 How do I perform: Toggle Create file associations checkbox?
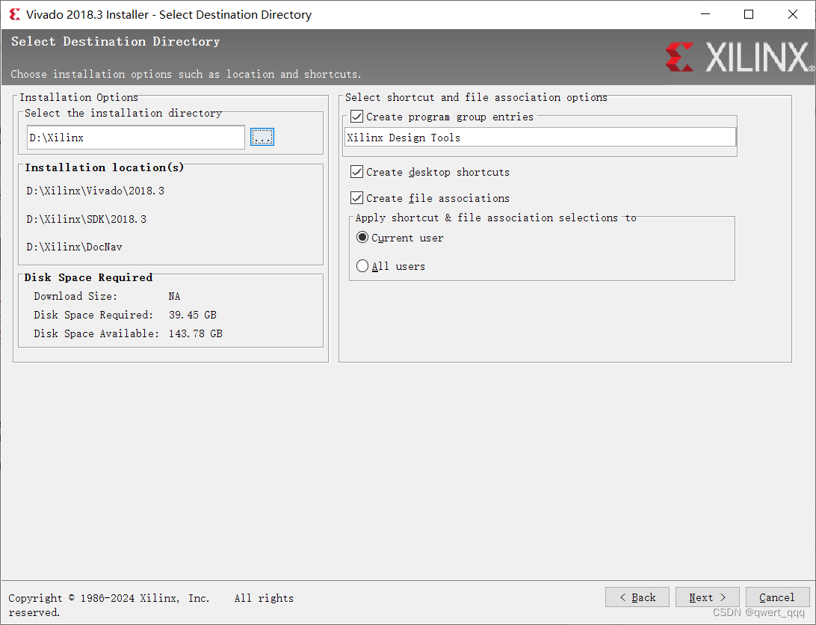tap(356, 198)
